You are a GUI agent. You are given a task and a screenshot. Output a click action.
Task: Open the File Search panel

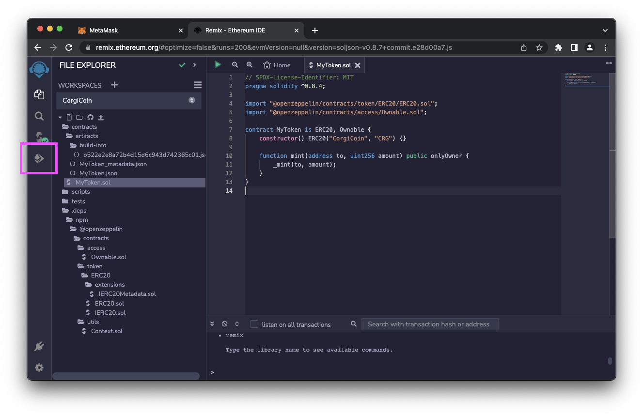39,116
